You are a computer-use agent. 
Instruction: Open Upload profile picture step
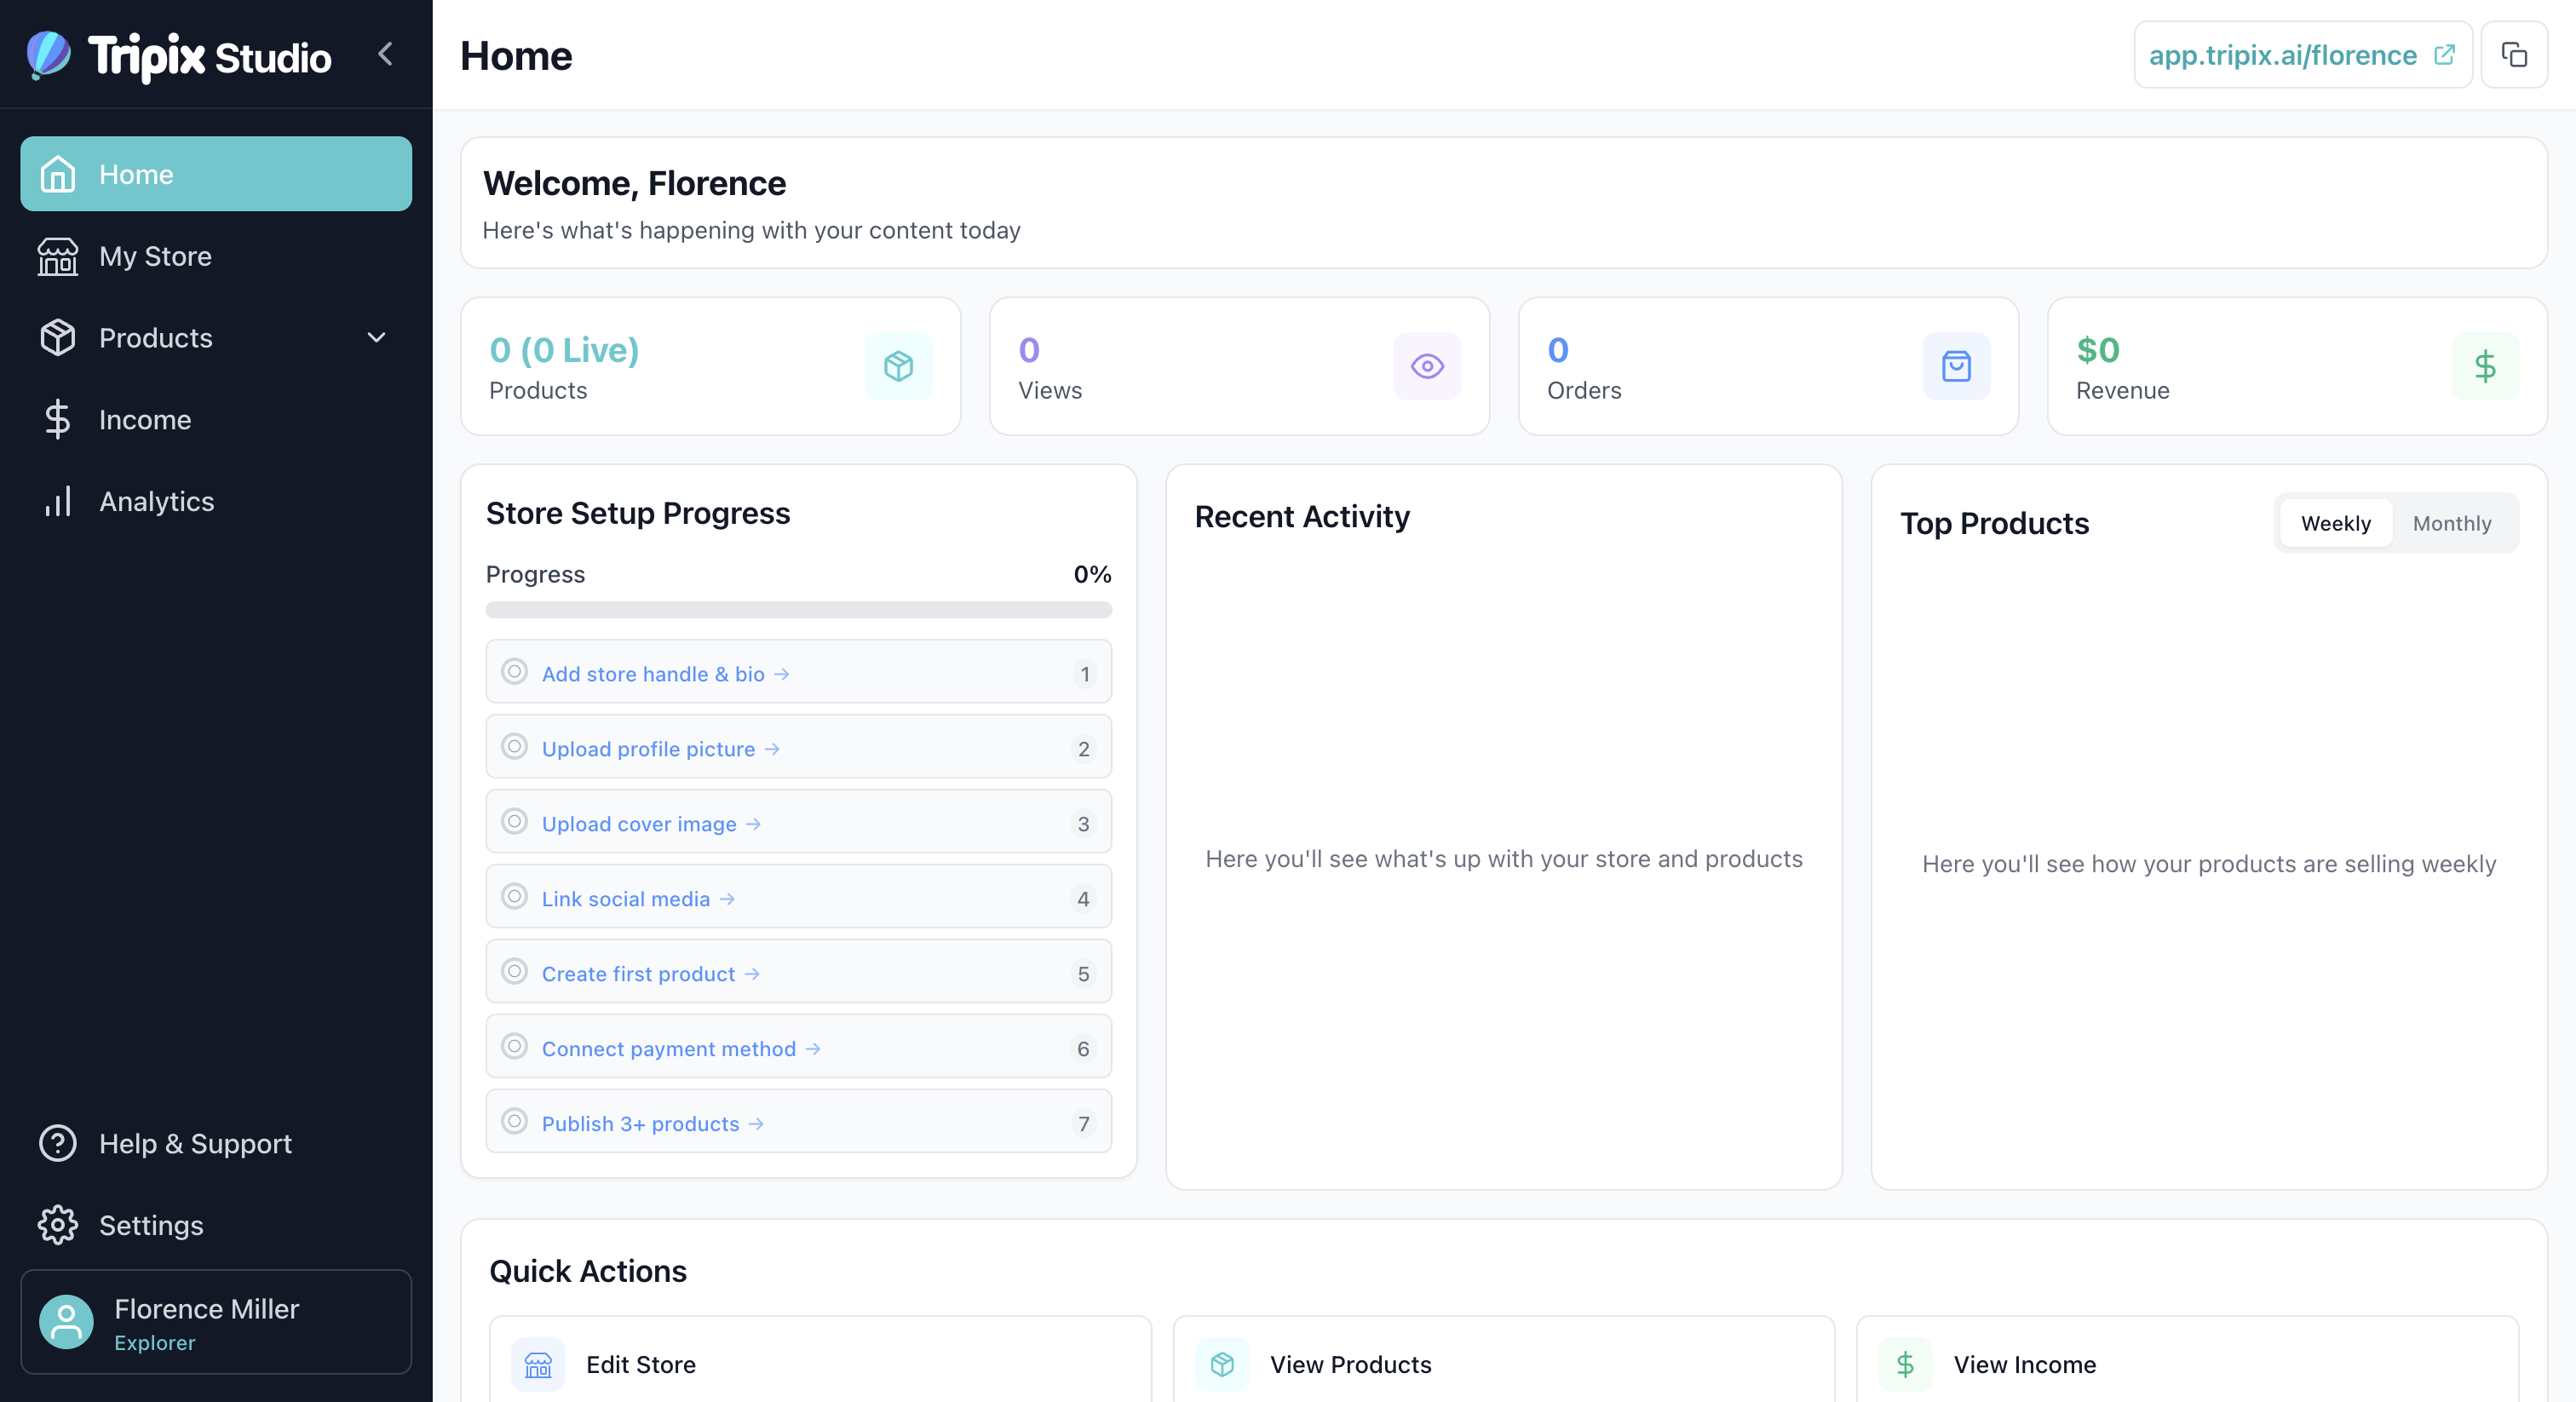click(x=799, y=748)
